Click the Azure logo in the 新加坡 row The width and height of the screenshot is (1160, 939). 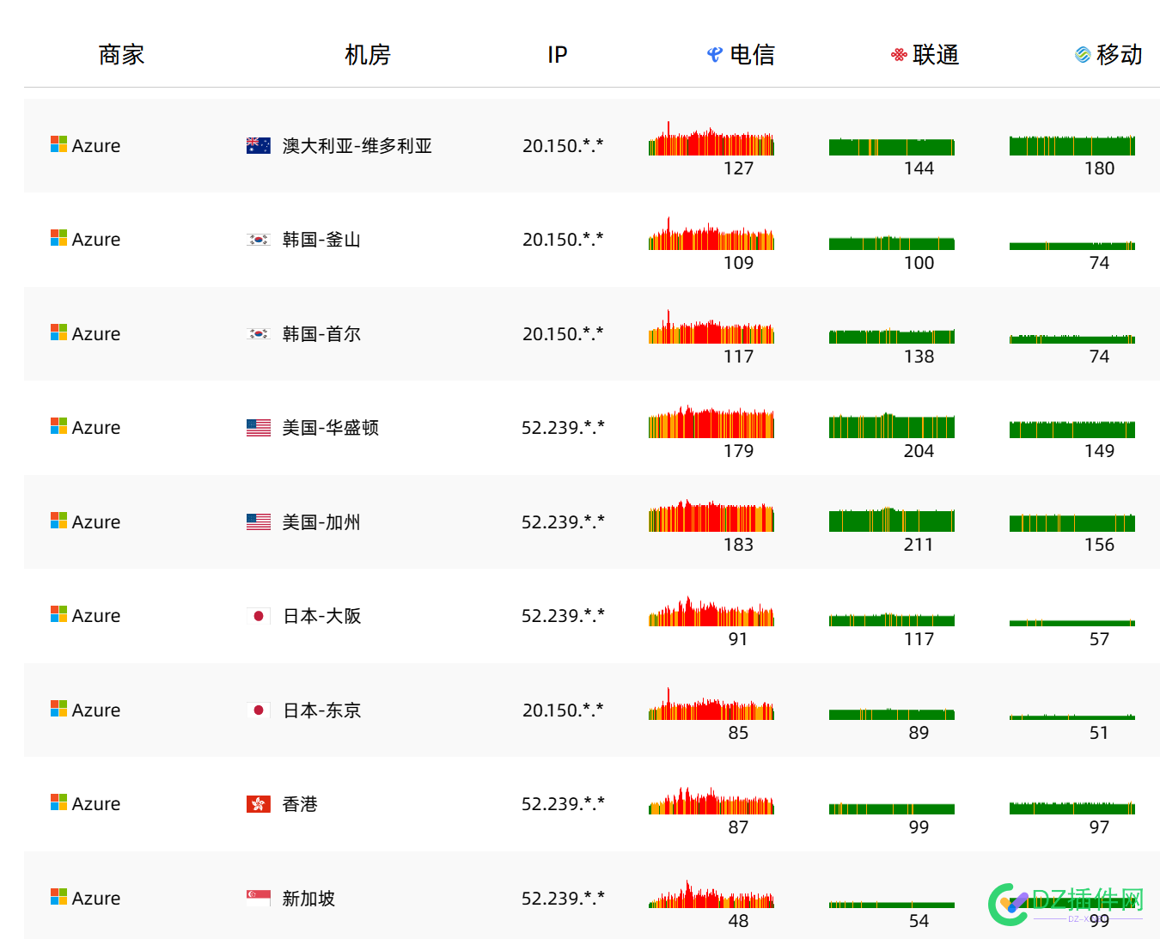point(58,897)
